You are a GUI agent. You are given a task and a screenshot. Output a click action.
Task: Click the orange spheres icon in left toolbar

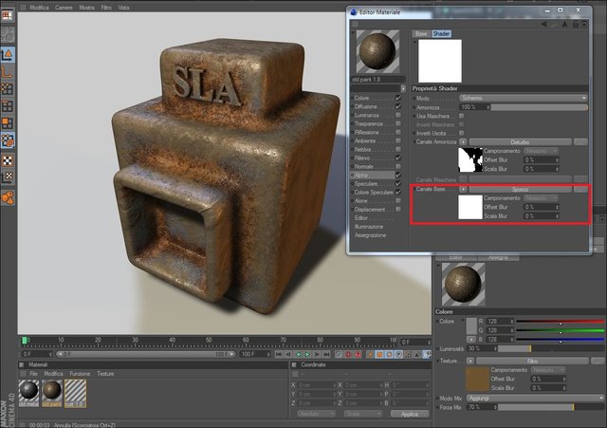point(8,197)
